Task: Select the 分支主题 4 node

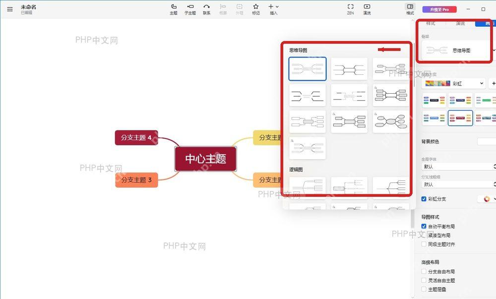Action: click(136, 137)
